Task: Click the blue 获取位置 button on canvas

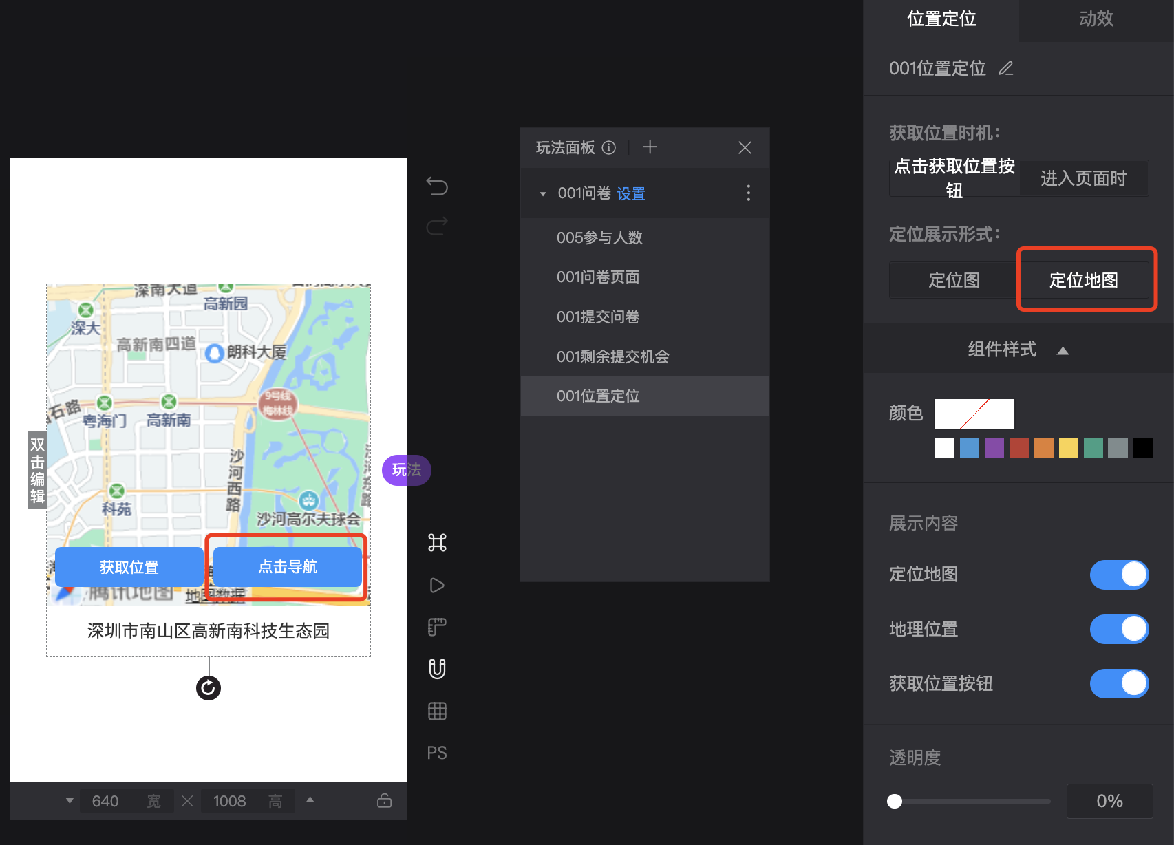Action: pos(129,567)
